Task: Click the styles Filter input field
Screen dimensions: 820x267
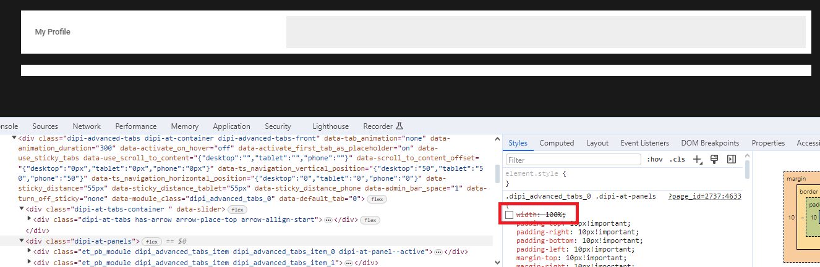Action: [573, 160]
